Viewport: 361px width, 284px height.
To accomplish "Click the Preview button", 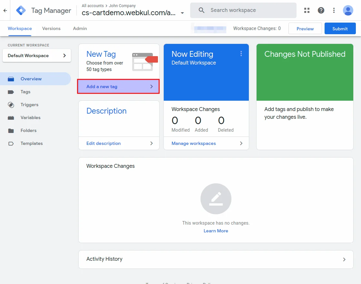I will pos(305,29).
